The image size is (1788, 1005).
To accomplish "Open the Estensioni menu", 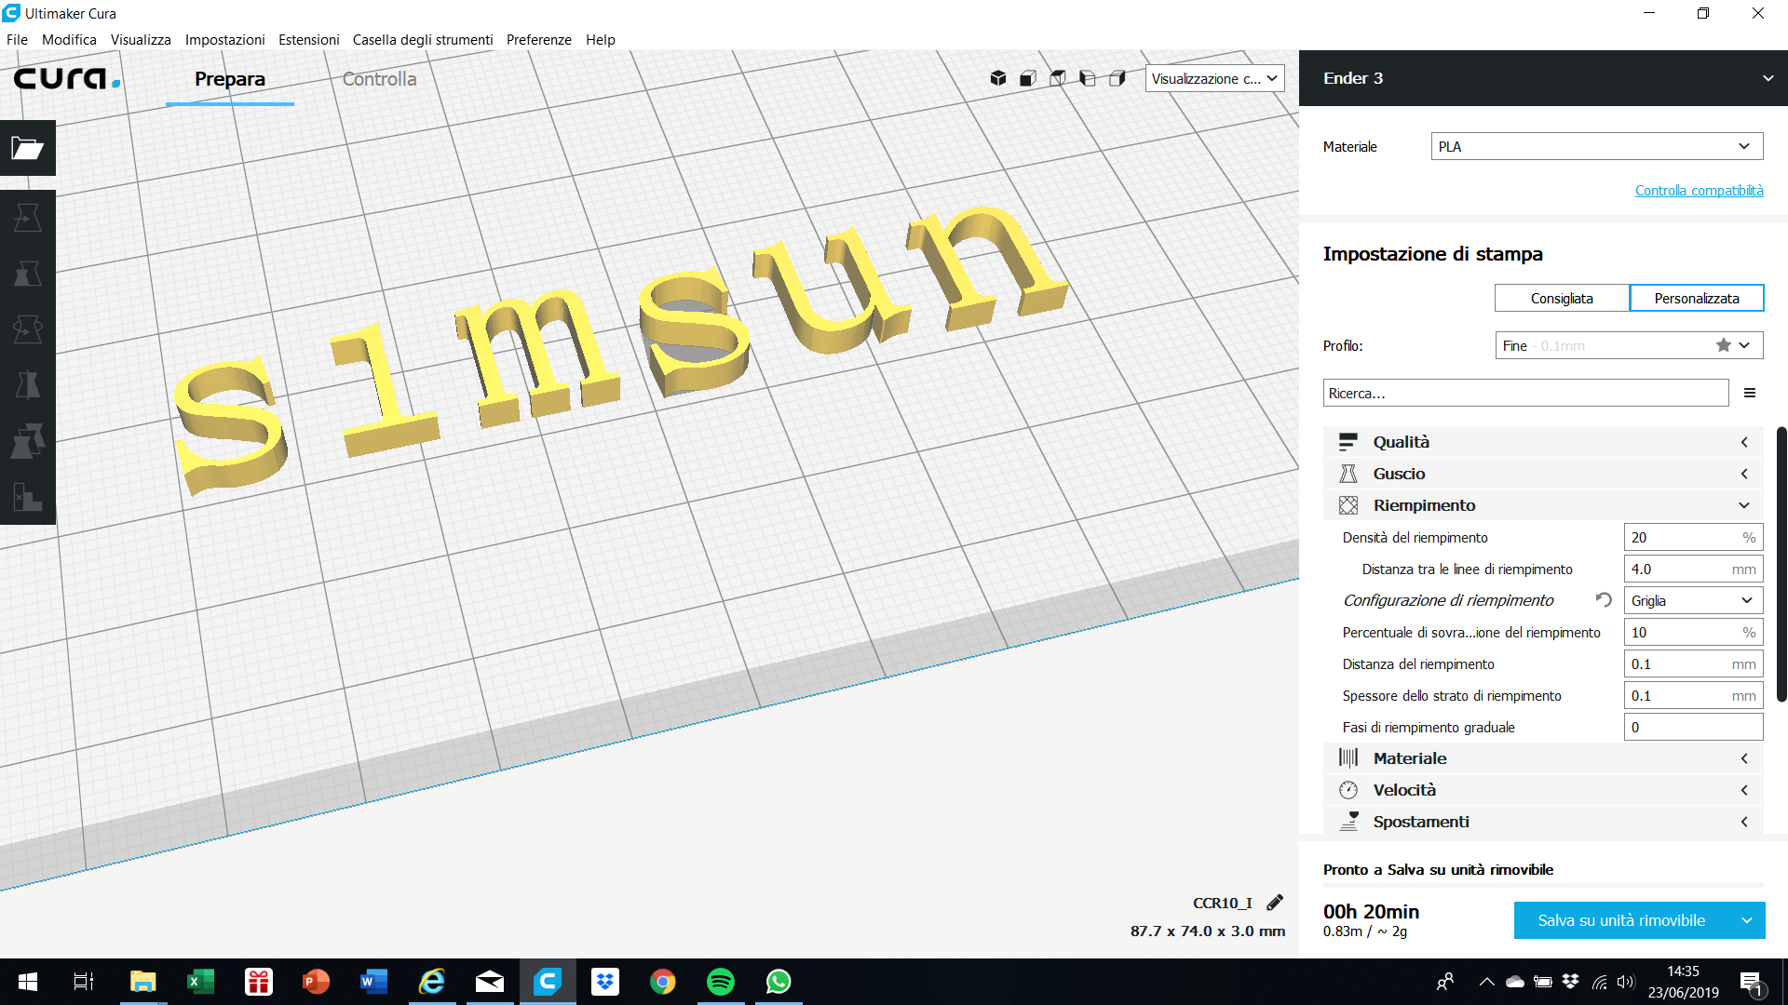I will (308, 39).
